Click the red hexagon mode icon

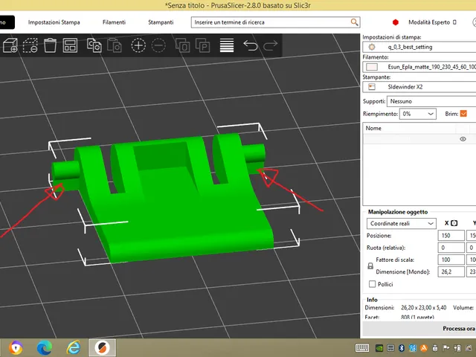point(395,22)
